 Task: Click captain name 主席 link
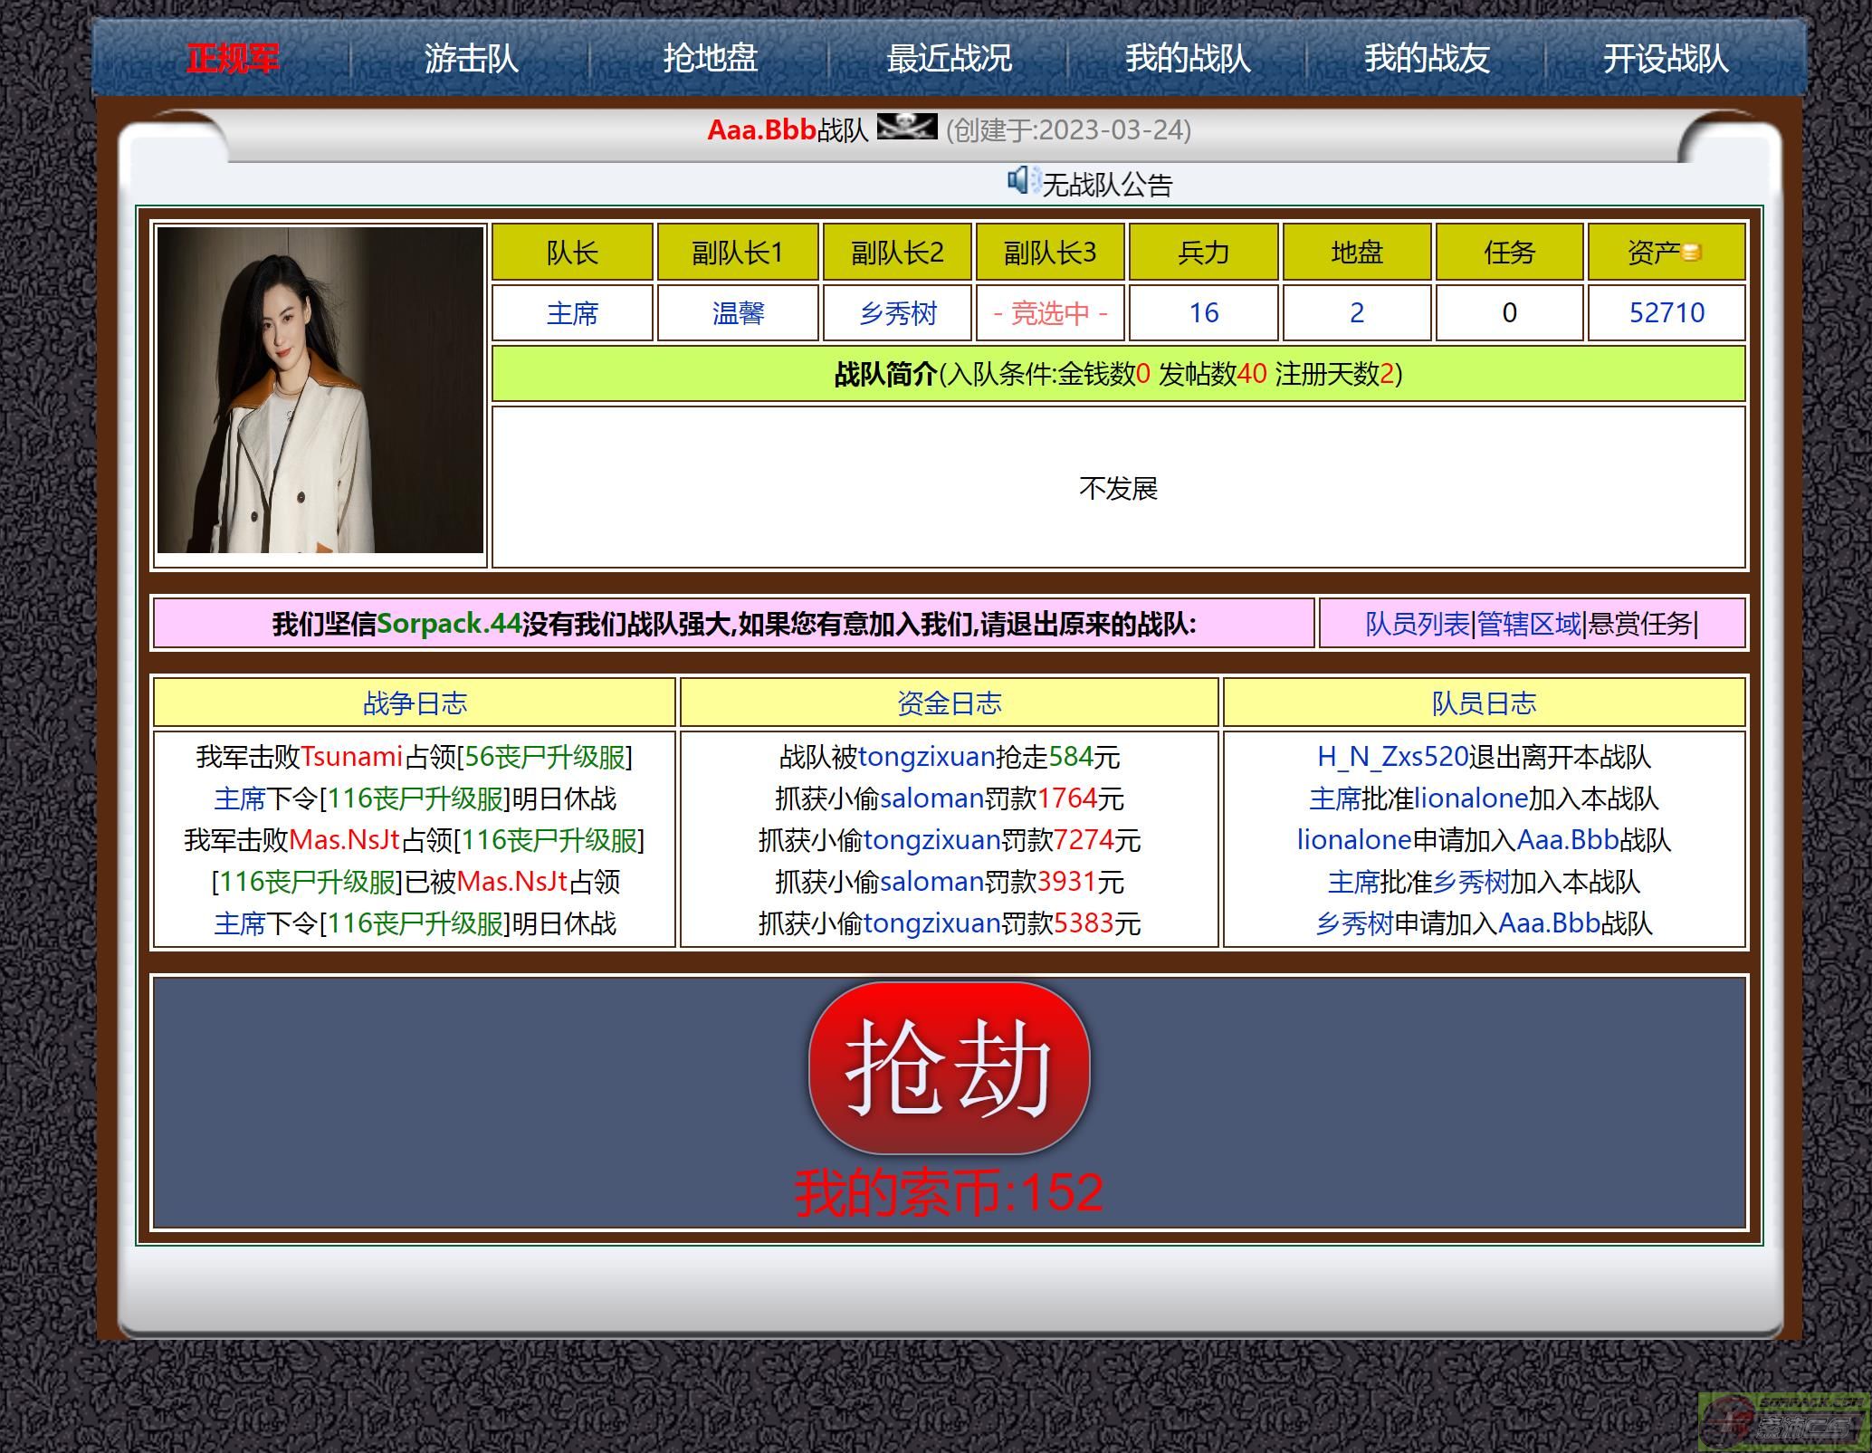572,313
